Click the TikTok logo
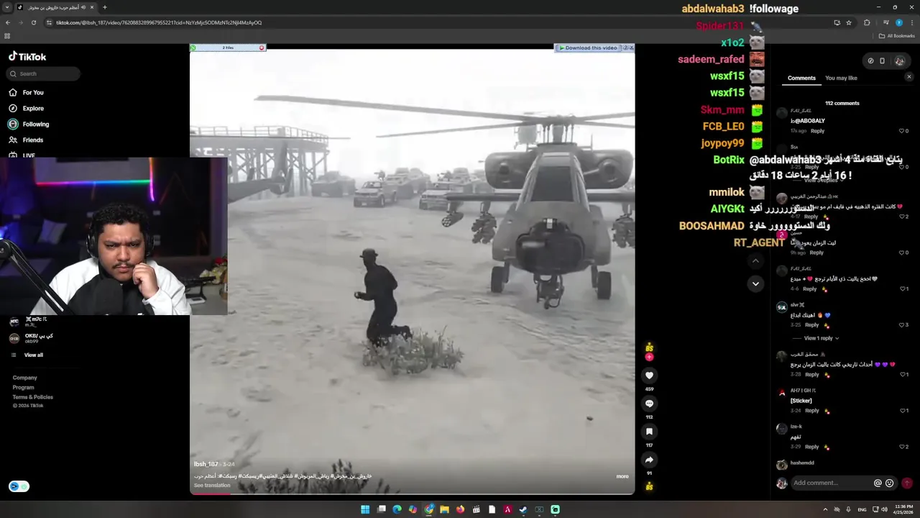The image size is (920, 518). pyautogui.click(x=27, y=56)
